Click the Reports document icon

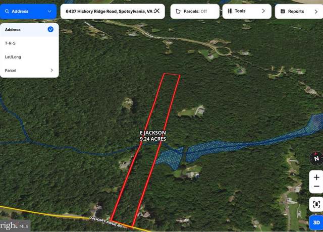click(283, 11)
